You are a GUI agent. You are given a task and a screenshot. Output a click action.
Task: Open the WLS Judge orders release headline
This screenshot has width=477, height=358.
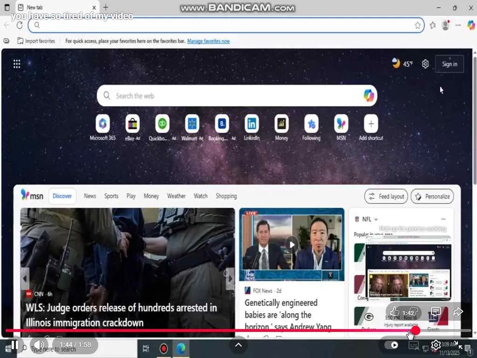click(121, 315)
